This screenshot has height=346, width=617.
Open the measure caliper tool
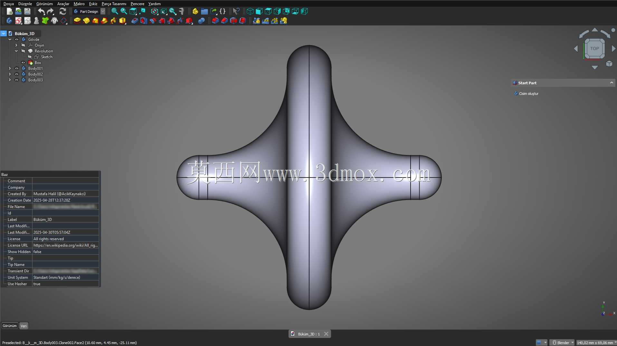[182, 12]
